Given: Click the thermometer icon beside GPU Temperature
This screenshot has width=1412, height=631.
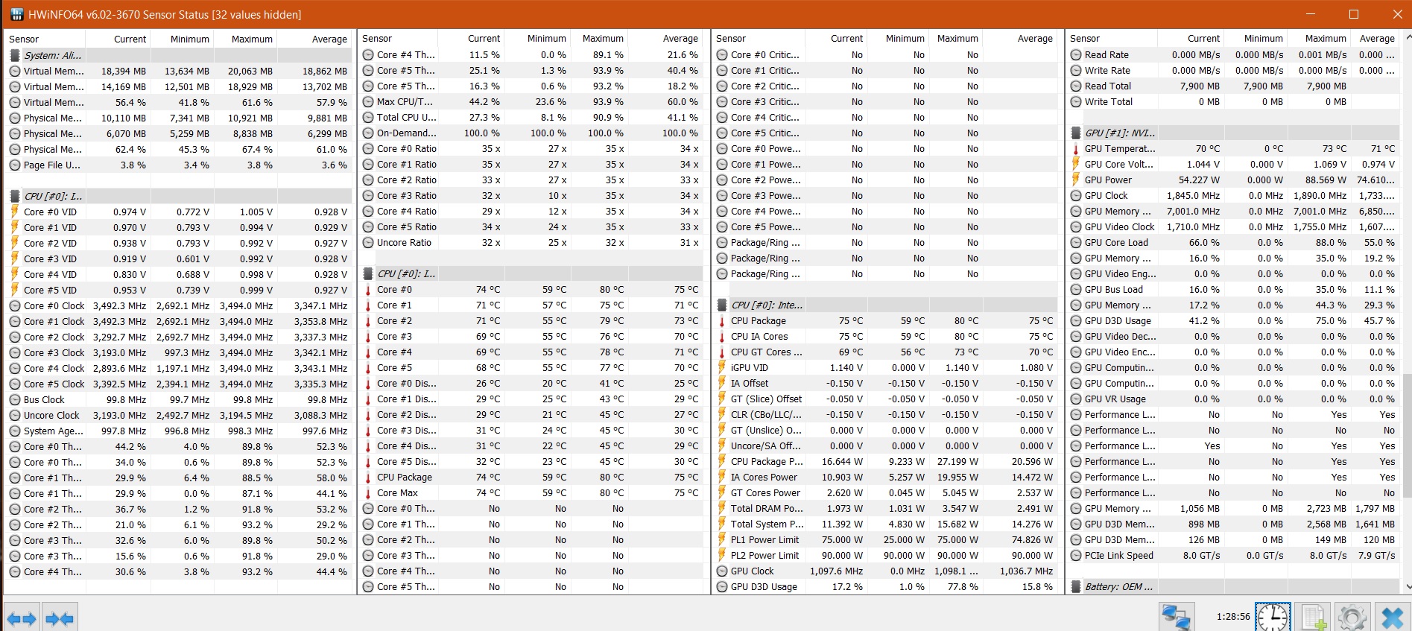Looking at the screenshot, I should coord(1076,148).
